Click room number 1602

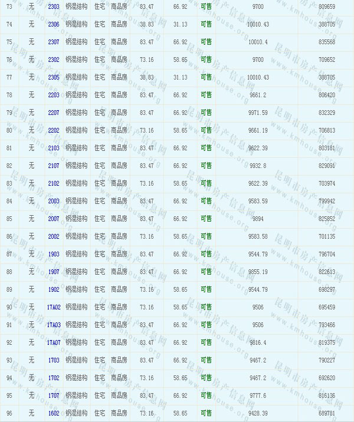pyautogui.click(x=54, y=413)
